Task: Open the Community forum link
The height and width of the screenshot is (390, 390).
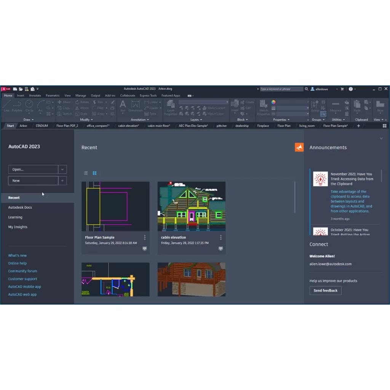Action: [x=22, y=271]
